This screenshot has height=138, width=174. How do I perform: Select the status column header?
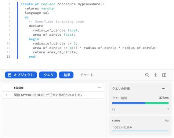(x=57, y=88)
